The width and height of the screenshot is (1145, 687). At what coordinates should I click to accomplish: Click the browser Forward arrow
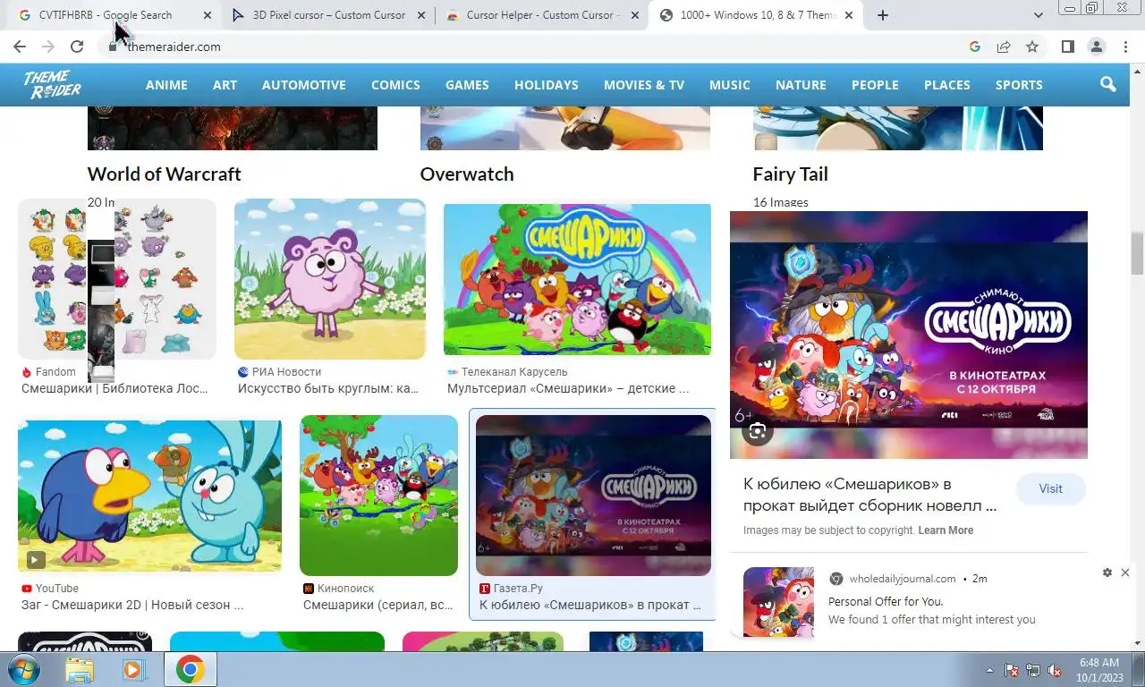[48, 47]
